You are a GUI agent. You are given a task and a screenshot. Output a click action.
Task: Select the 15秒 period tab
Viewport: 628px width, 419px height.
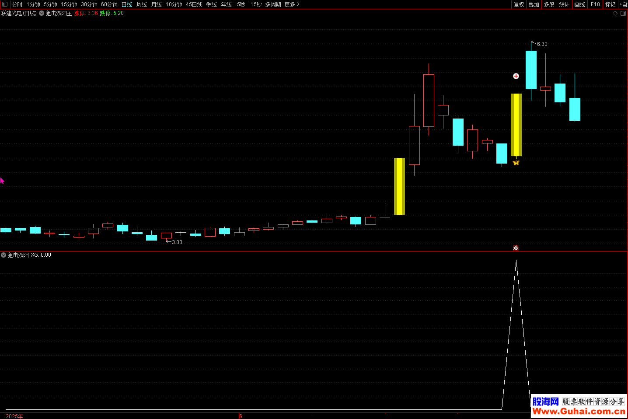256,4
